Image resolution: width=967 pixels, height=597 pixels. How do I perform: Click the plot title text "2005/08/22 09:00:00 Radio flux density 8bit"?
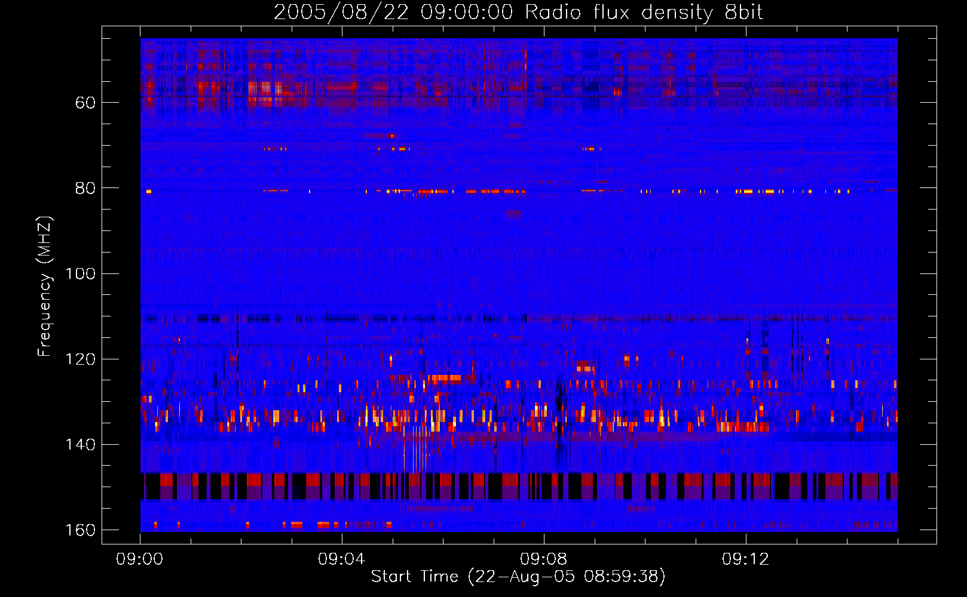point(519,13)
